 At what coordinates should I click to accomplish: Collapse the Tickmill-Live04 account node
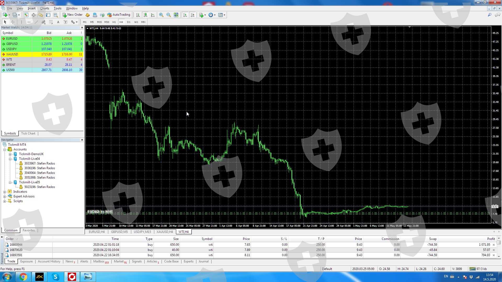point(10,159)
